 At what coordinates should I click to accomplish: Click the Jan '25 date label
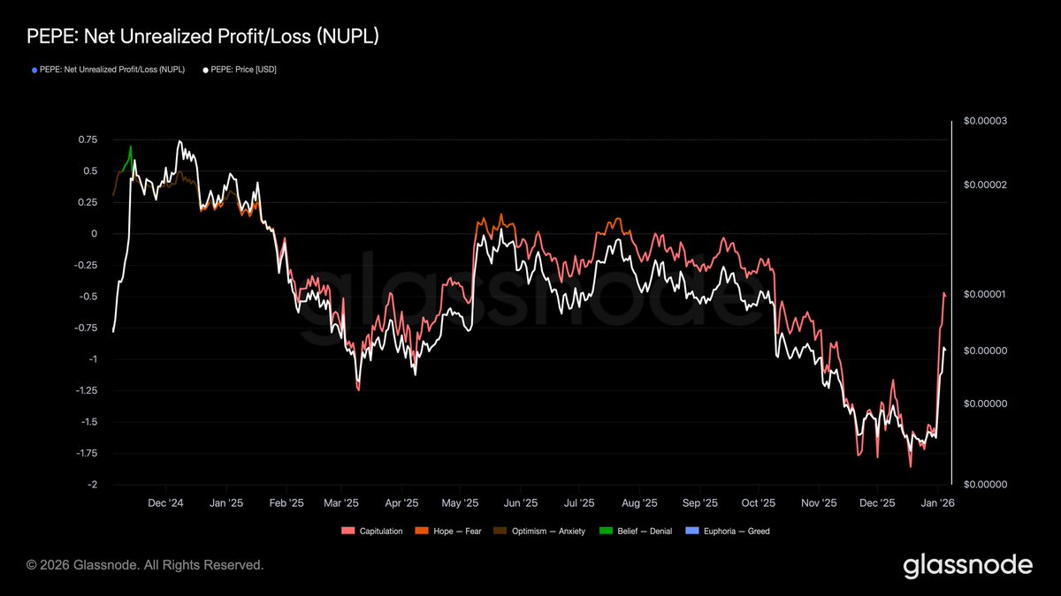tap(226, 503)
